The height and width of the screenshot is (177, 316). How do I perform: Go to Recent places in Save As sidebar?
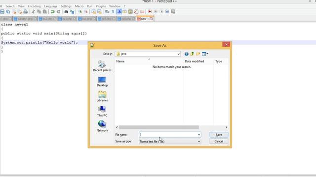pyautogui.click(x=102, y=66)
